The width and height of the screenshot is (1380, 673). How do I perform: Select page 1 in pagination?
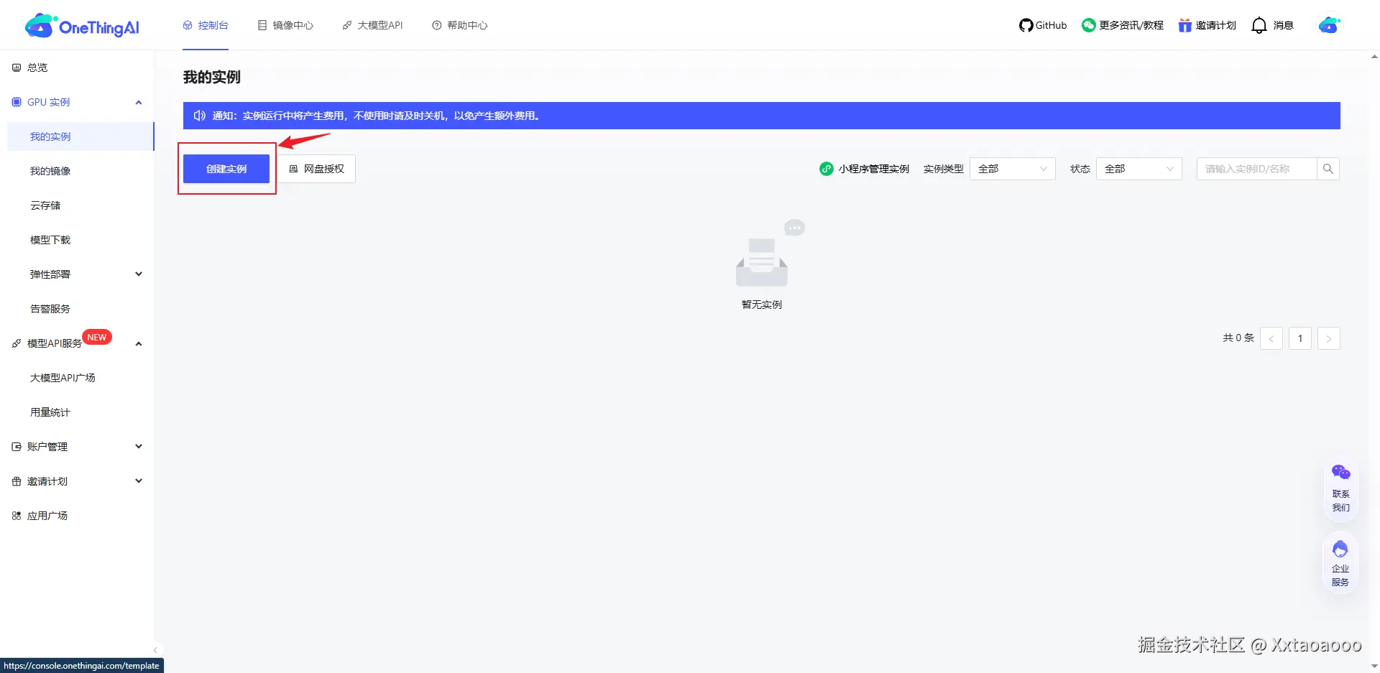[1300, 338]
